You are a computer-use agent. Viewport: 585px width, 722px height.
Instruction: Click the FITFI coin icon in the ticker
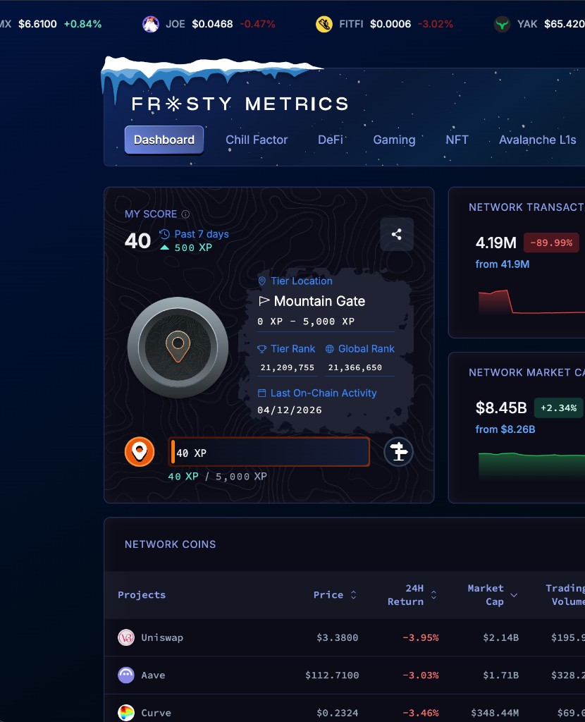coord(324,23)
